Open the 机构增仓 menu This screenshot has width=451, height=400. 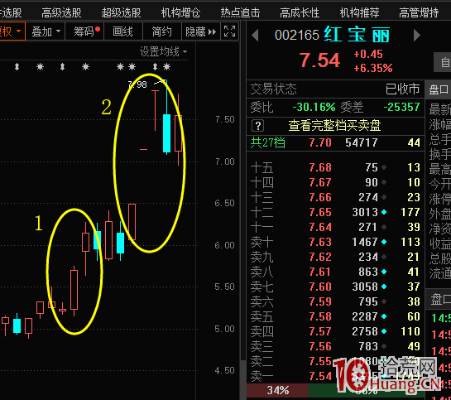[180, 12]
